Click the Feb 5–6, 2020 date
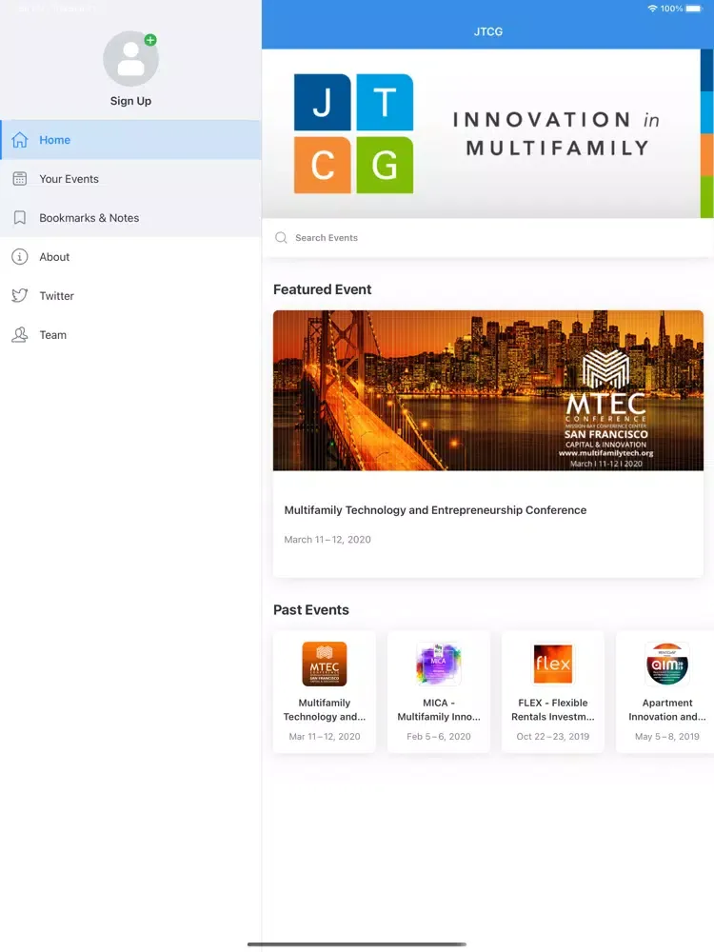This screenshot has width=714, height=952. [438, 737]
